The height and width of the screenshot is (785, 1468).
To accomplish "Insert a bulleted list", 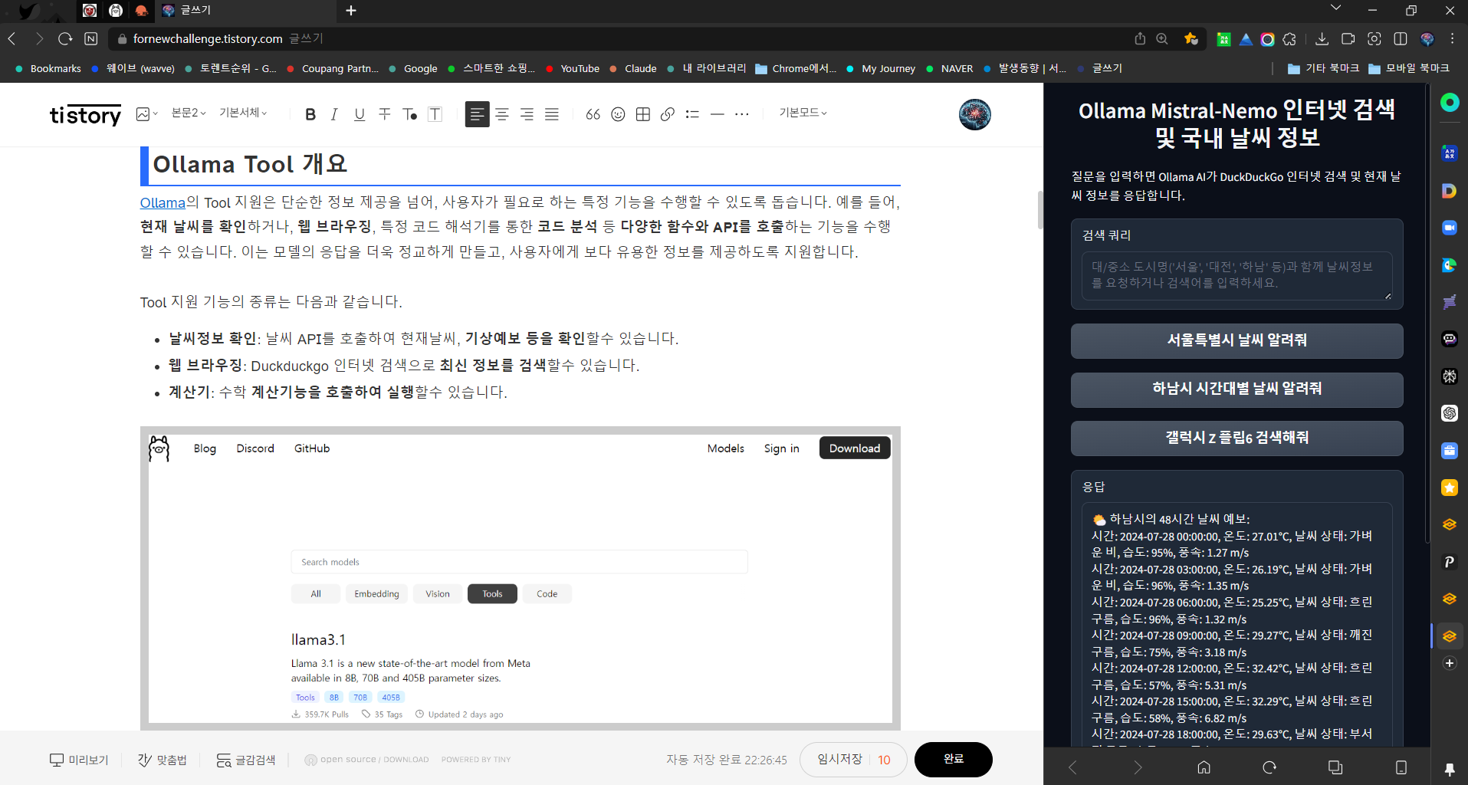I will 692,114.
